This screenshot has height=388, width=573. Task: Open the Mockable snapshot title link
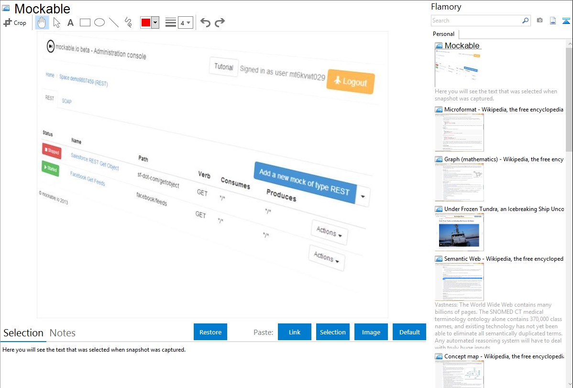tap(462, 46)
